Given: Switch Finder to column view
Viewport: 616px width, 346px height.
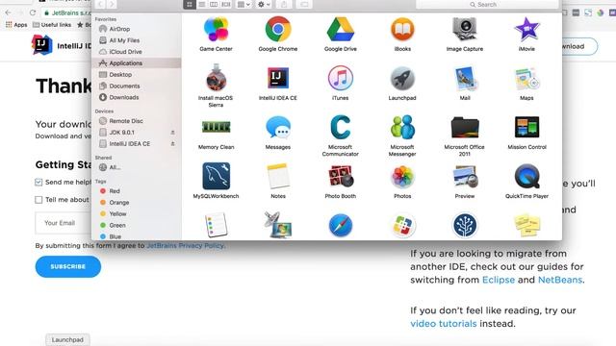Looking at the screenshot, I should [214, 4].
